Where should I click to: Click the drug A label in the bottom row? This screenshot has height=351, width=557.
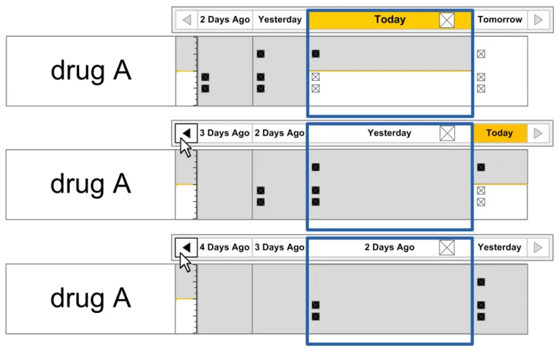[90, 298]
